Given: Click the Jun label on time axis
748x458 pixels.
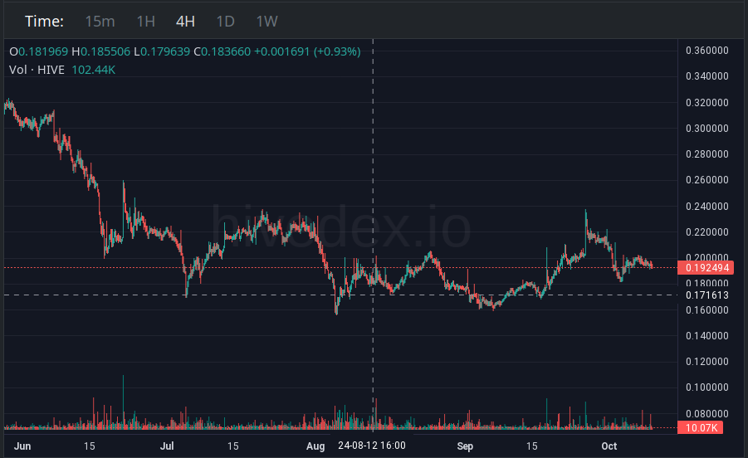Looking at the screenshot, I should pyautogui.click(x=22, y=446).
